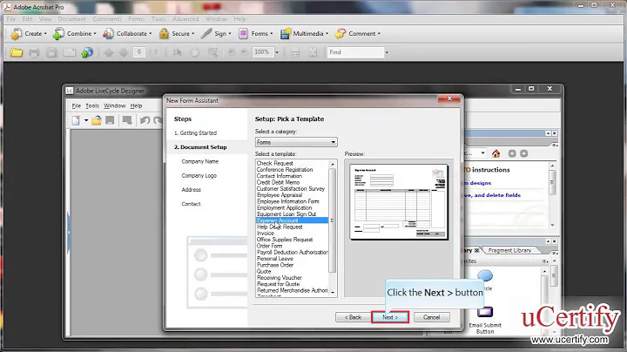
Task: Select the Employee Information Form template
Action: click(x=288, y=201)
